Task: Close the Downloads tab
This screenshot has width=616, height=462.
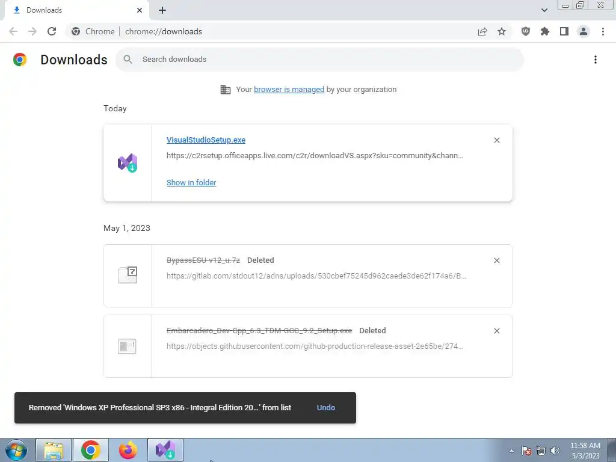Action: tap(140, 10)
